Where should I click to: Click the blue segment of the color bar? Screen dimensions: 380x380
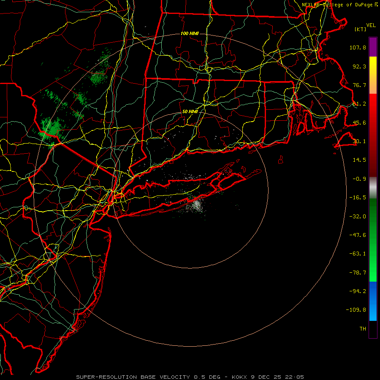pyautogui.click(x=373, y=301)
